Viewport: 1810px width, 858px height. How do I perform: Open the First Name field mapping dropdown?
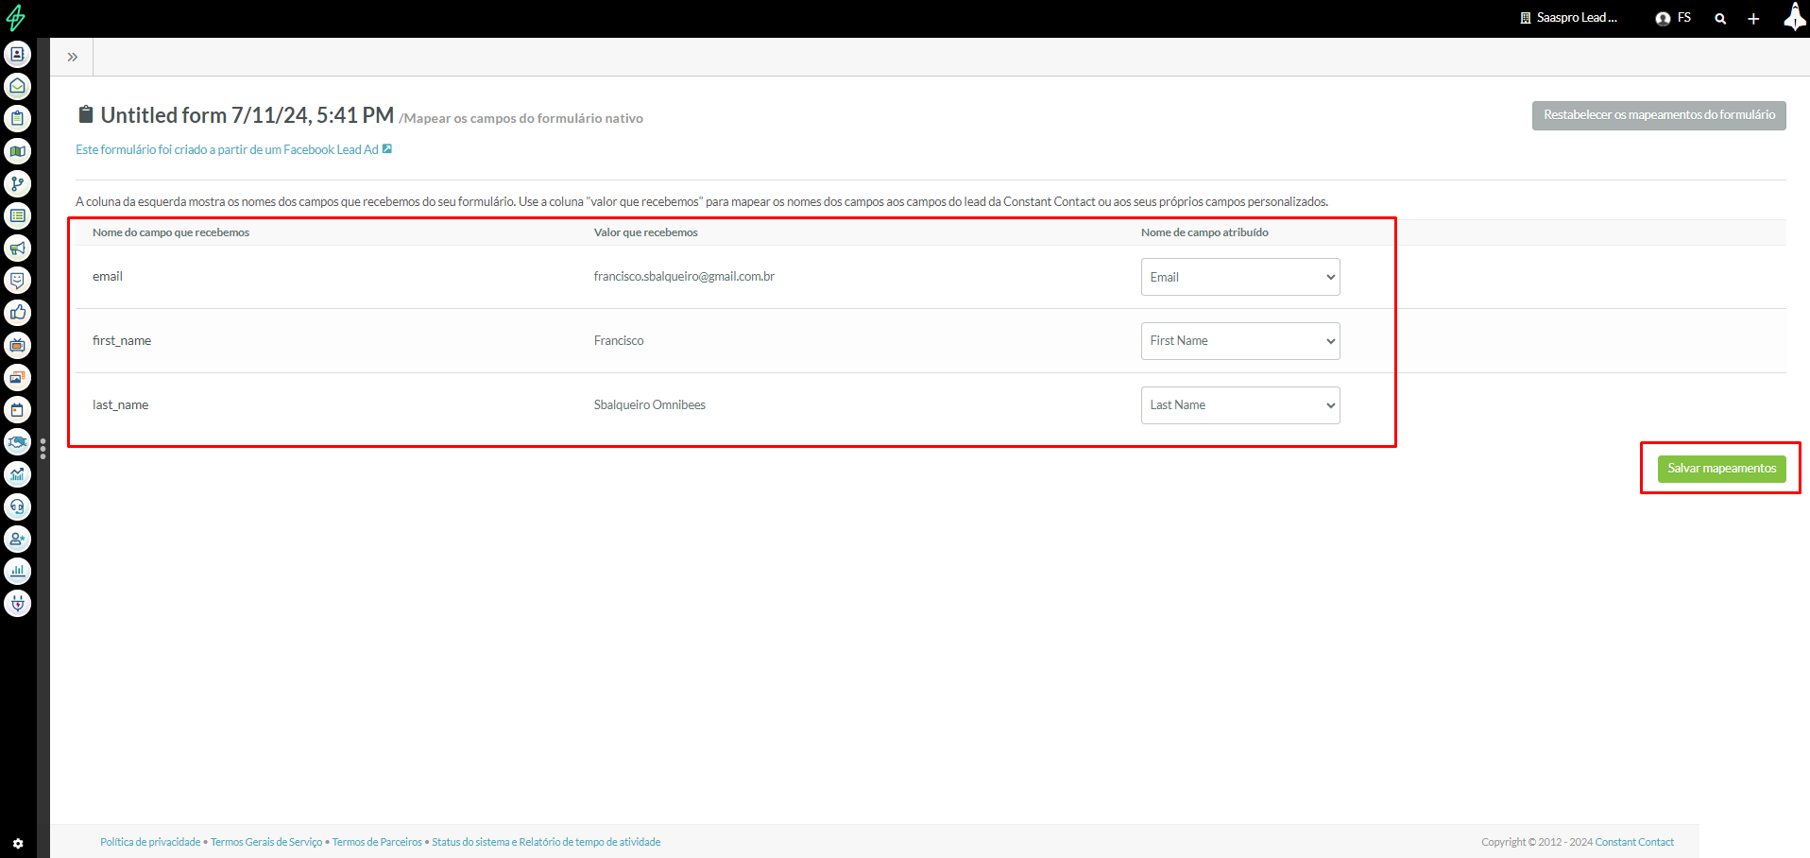pyautogui.click(x=1239, y=341)
